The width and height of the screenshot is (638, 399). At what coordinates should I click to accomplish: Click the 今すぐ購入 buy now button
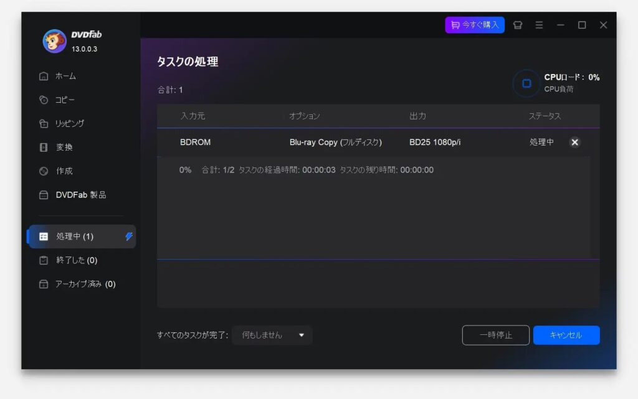tap(475, 25)
